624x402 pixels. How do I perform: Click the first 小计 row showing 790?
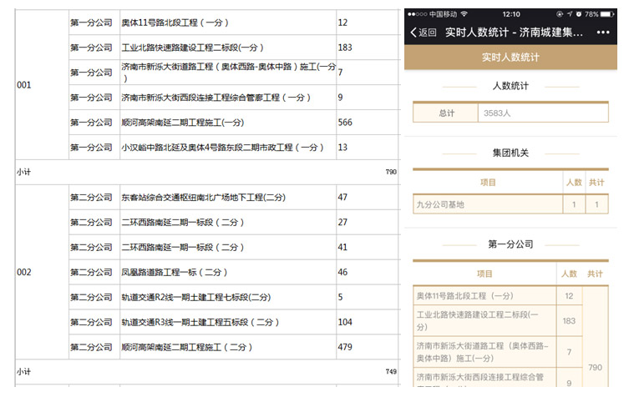point(207,172)
